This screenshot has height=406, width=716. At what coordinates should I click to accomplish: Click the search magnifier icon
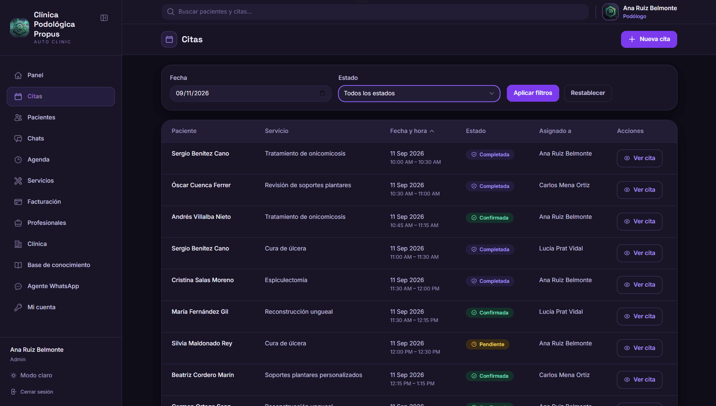point(171,12)
